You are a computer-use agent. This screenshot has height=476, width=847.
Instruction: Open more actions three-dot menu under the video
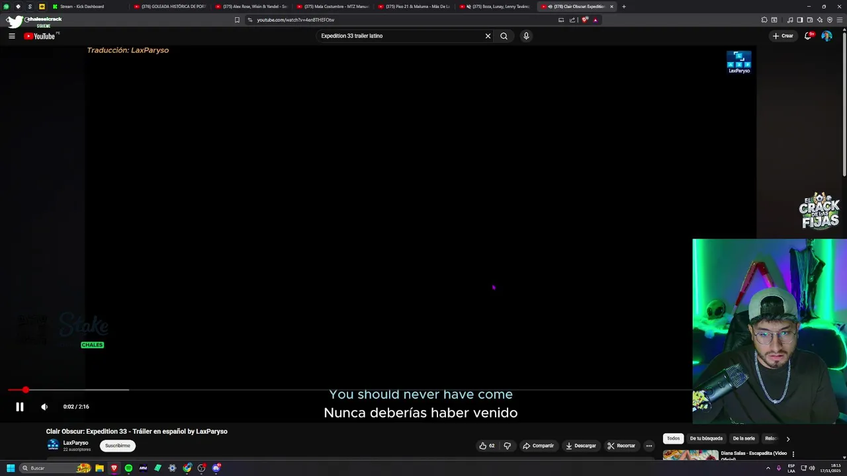pos(649,446)
